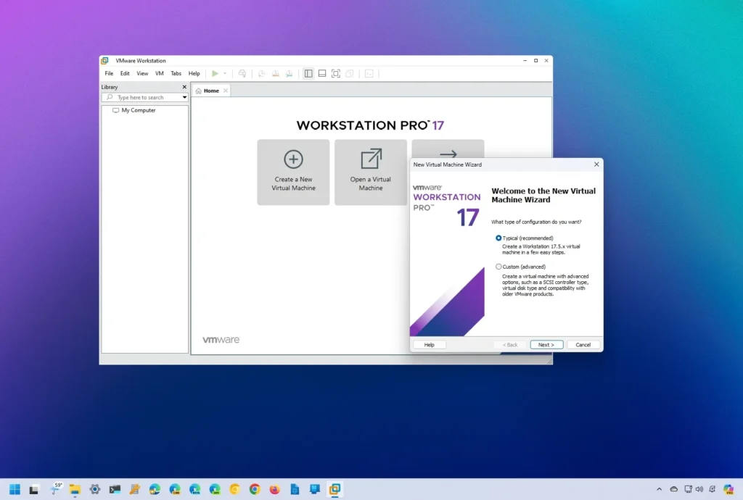This screenshot has width=743, height=500.
Task: Open File Explorer from the taskbar
Action: (75, 489)
